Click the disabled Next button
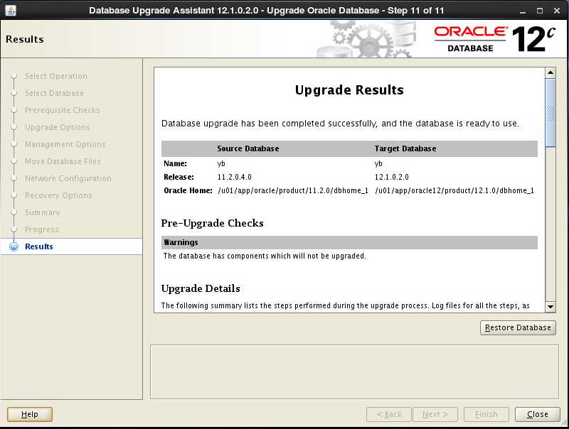The width and height of the screenshot is (569, 429). (435, 414)
